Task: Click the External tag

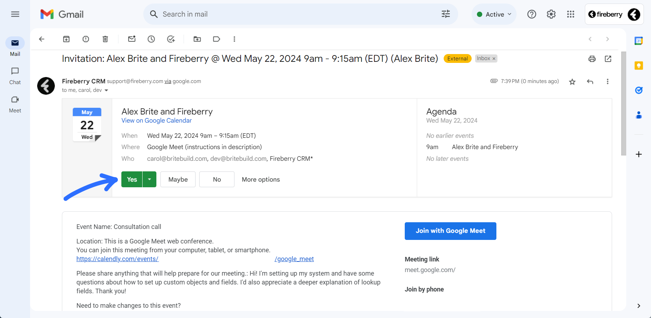Action: click(457, 59)
